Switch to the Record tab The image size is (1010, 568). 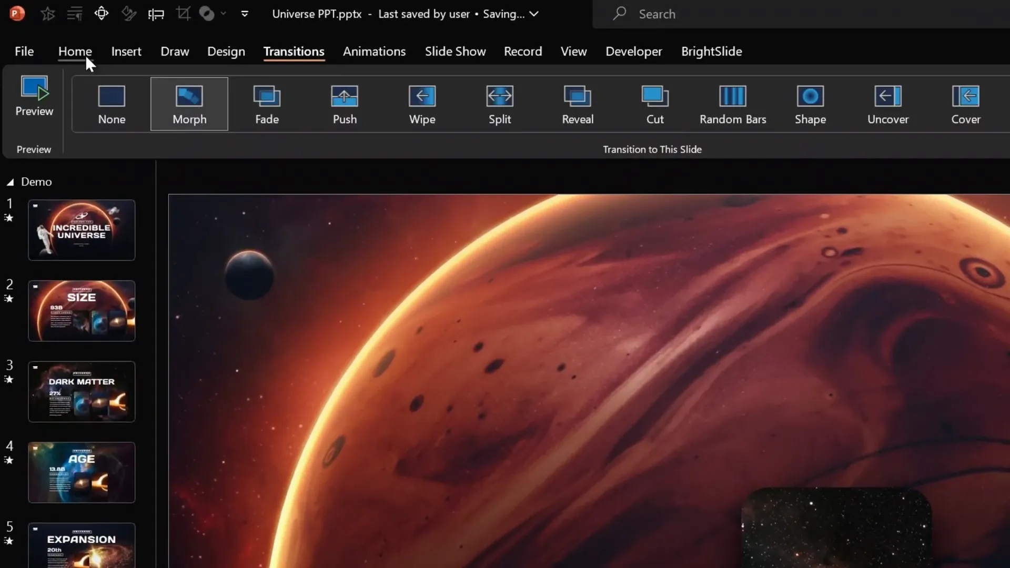(x=523, y=52)
